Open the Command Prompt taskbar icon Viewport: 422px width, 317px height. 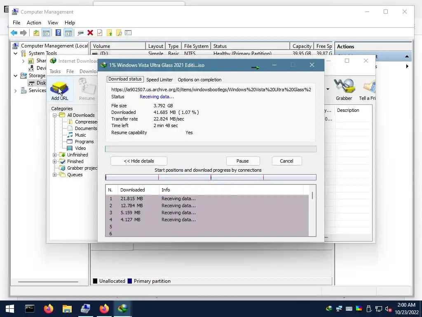pos(30,308)
